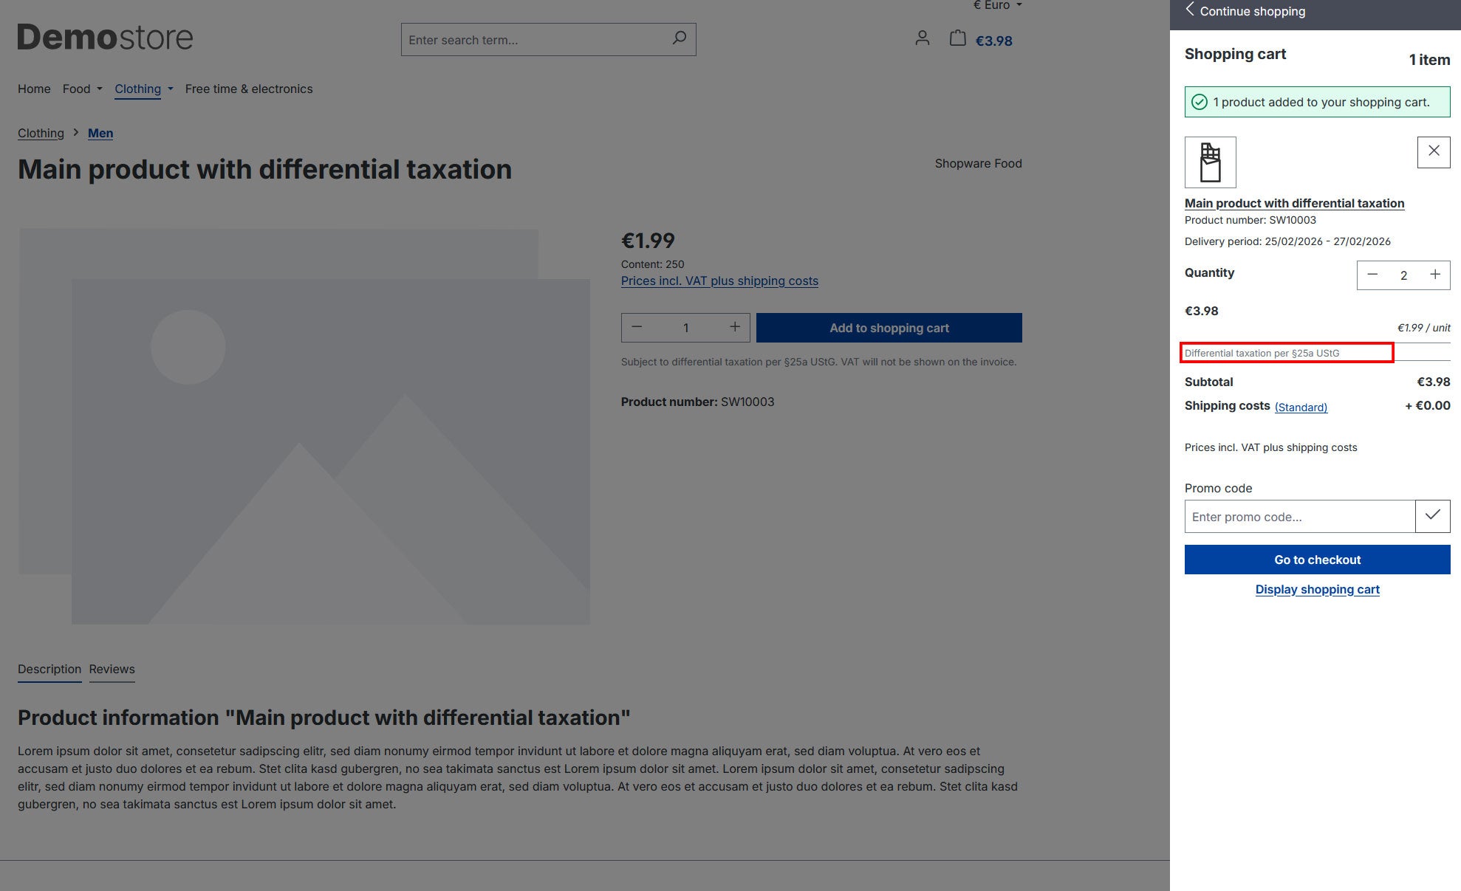Click the back arrow next to Continue shopping
1461x891 pixels.
(x=1191, y=10)
